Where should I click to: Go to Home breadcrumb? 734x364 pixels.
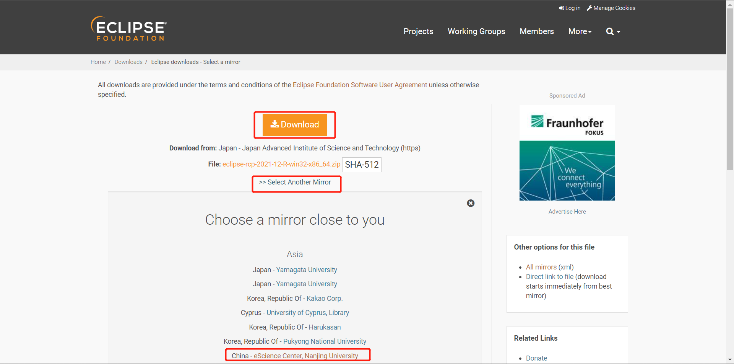pyautogui.click(x=98, y=62)
